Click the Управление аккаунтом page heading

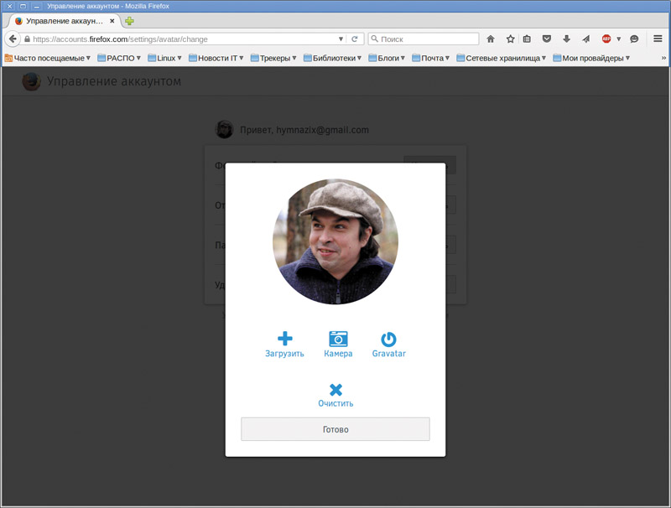114,81
